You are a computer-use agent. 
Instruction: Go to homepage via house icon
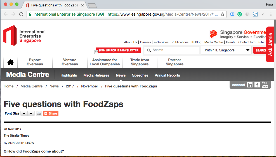[10, 62]
